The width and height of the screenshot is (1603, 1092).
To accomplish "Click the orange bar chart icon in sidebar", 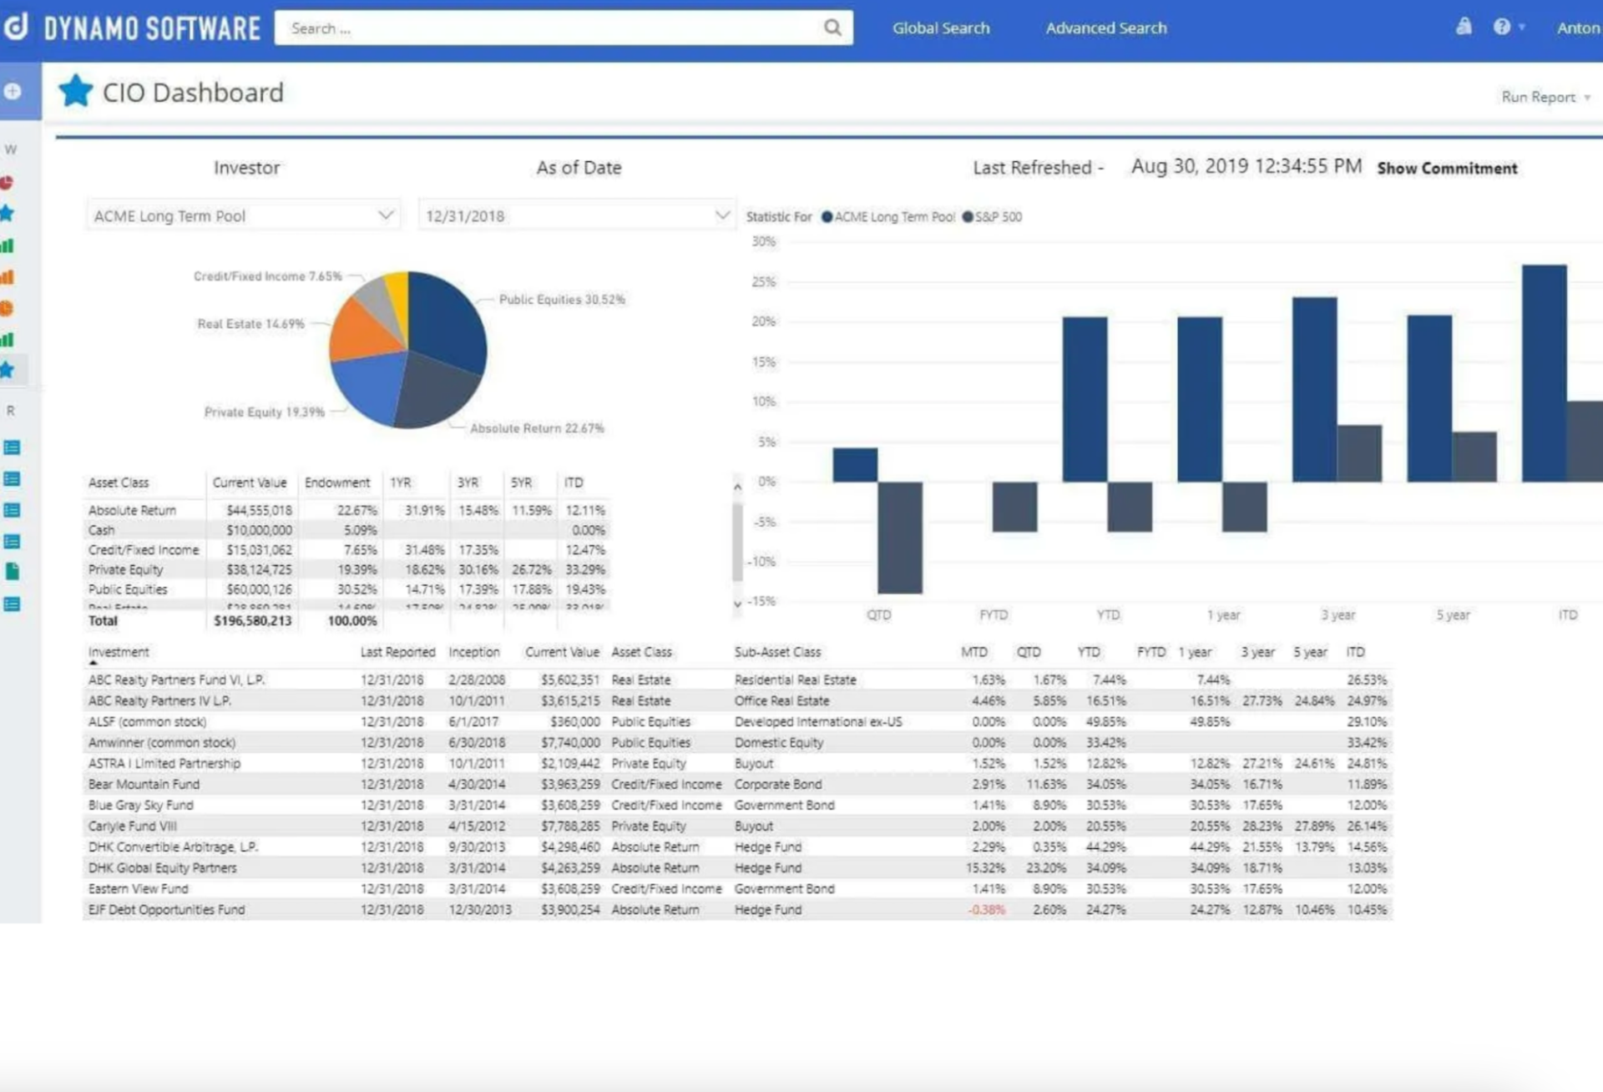I will pyautogui.click(x=8, y=276).
